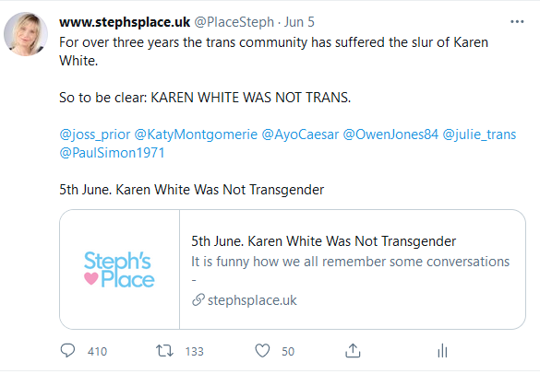Like the tweet with heart icon
The image size is (540, 374).
[262, 351]
